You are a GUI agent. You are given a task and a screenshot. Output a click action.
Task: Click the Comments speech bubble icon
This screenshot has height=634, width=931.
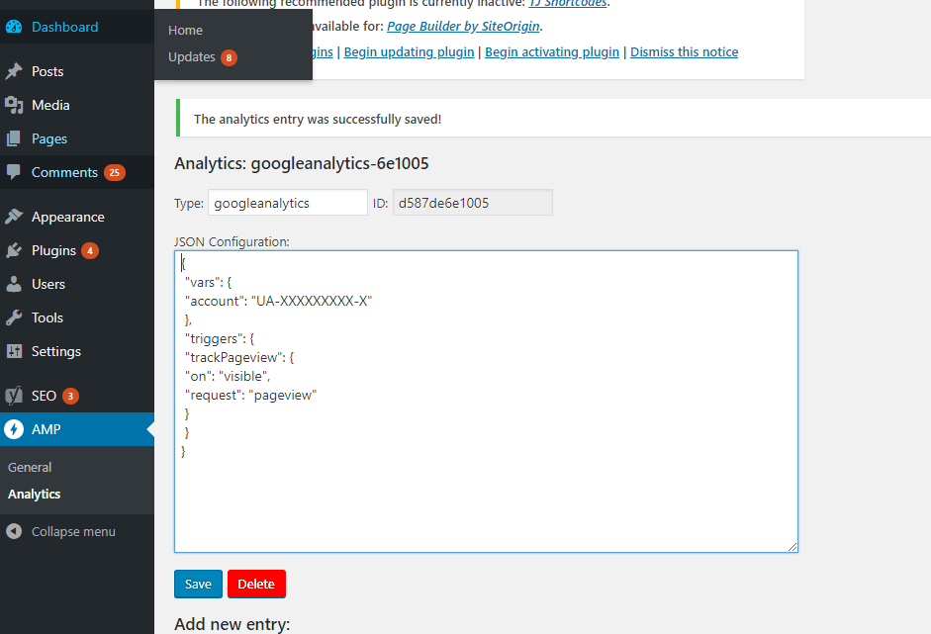tap(14, 172)
